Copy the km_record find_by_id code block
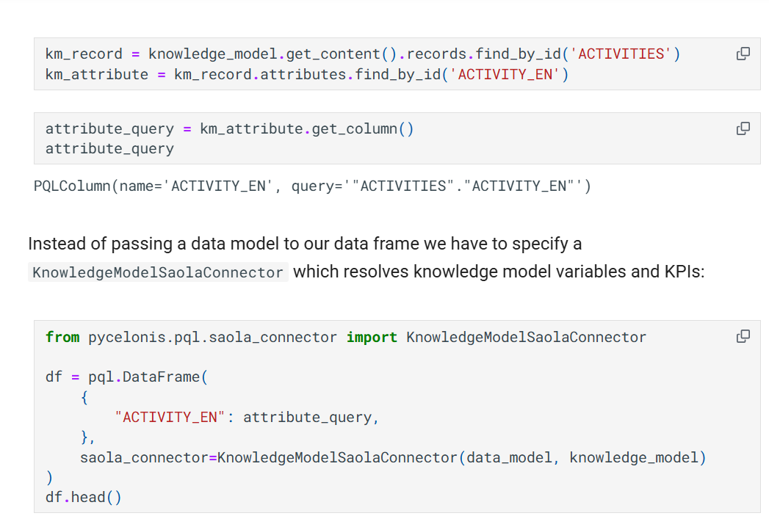This screenshot has width=769, height=516. [x=743, y=54]
